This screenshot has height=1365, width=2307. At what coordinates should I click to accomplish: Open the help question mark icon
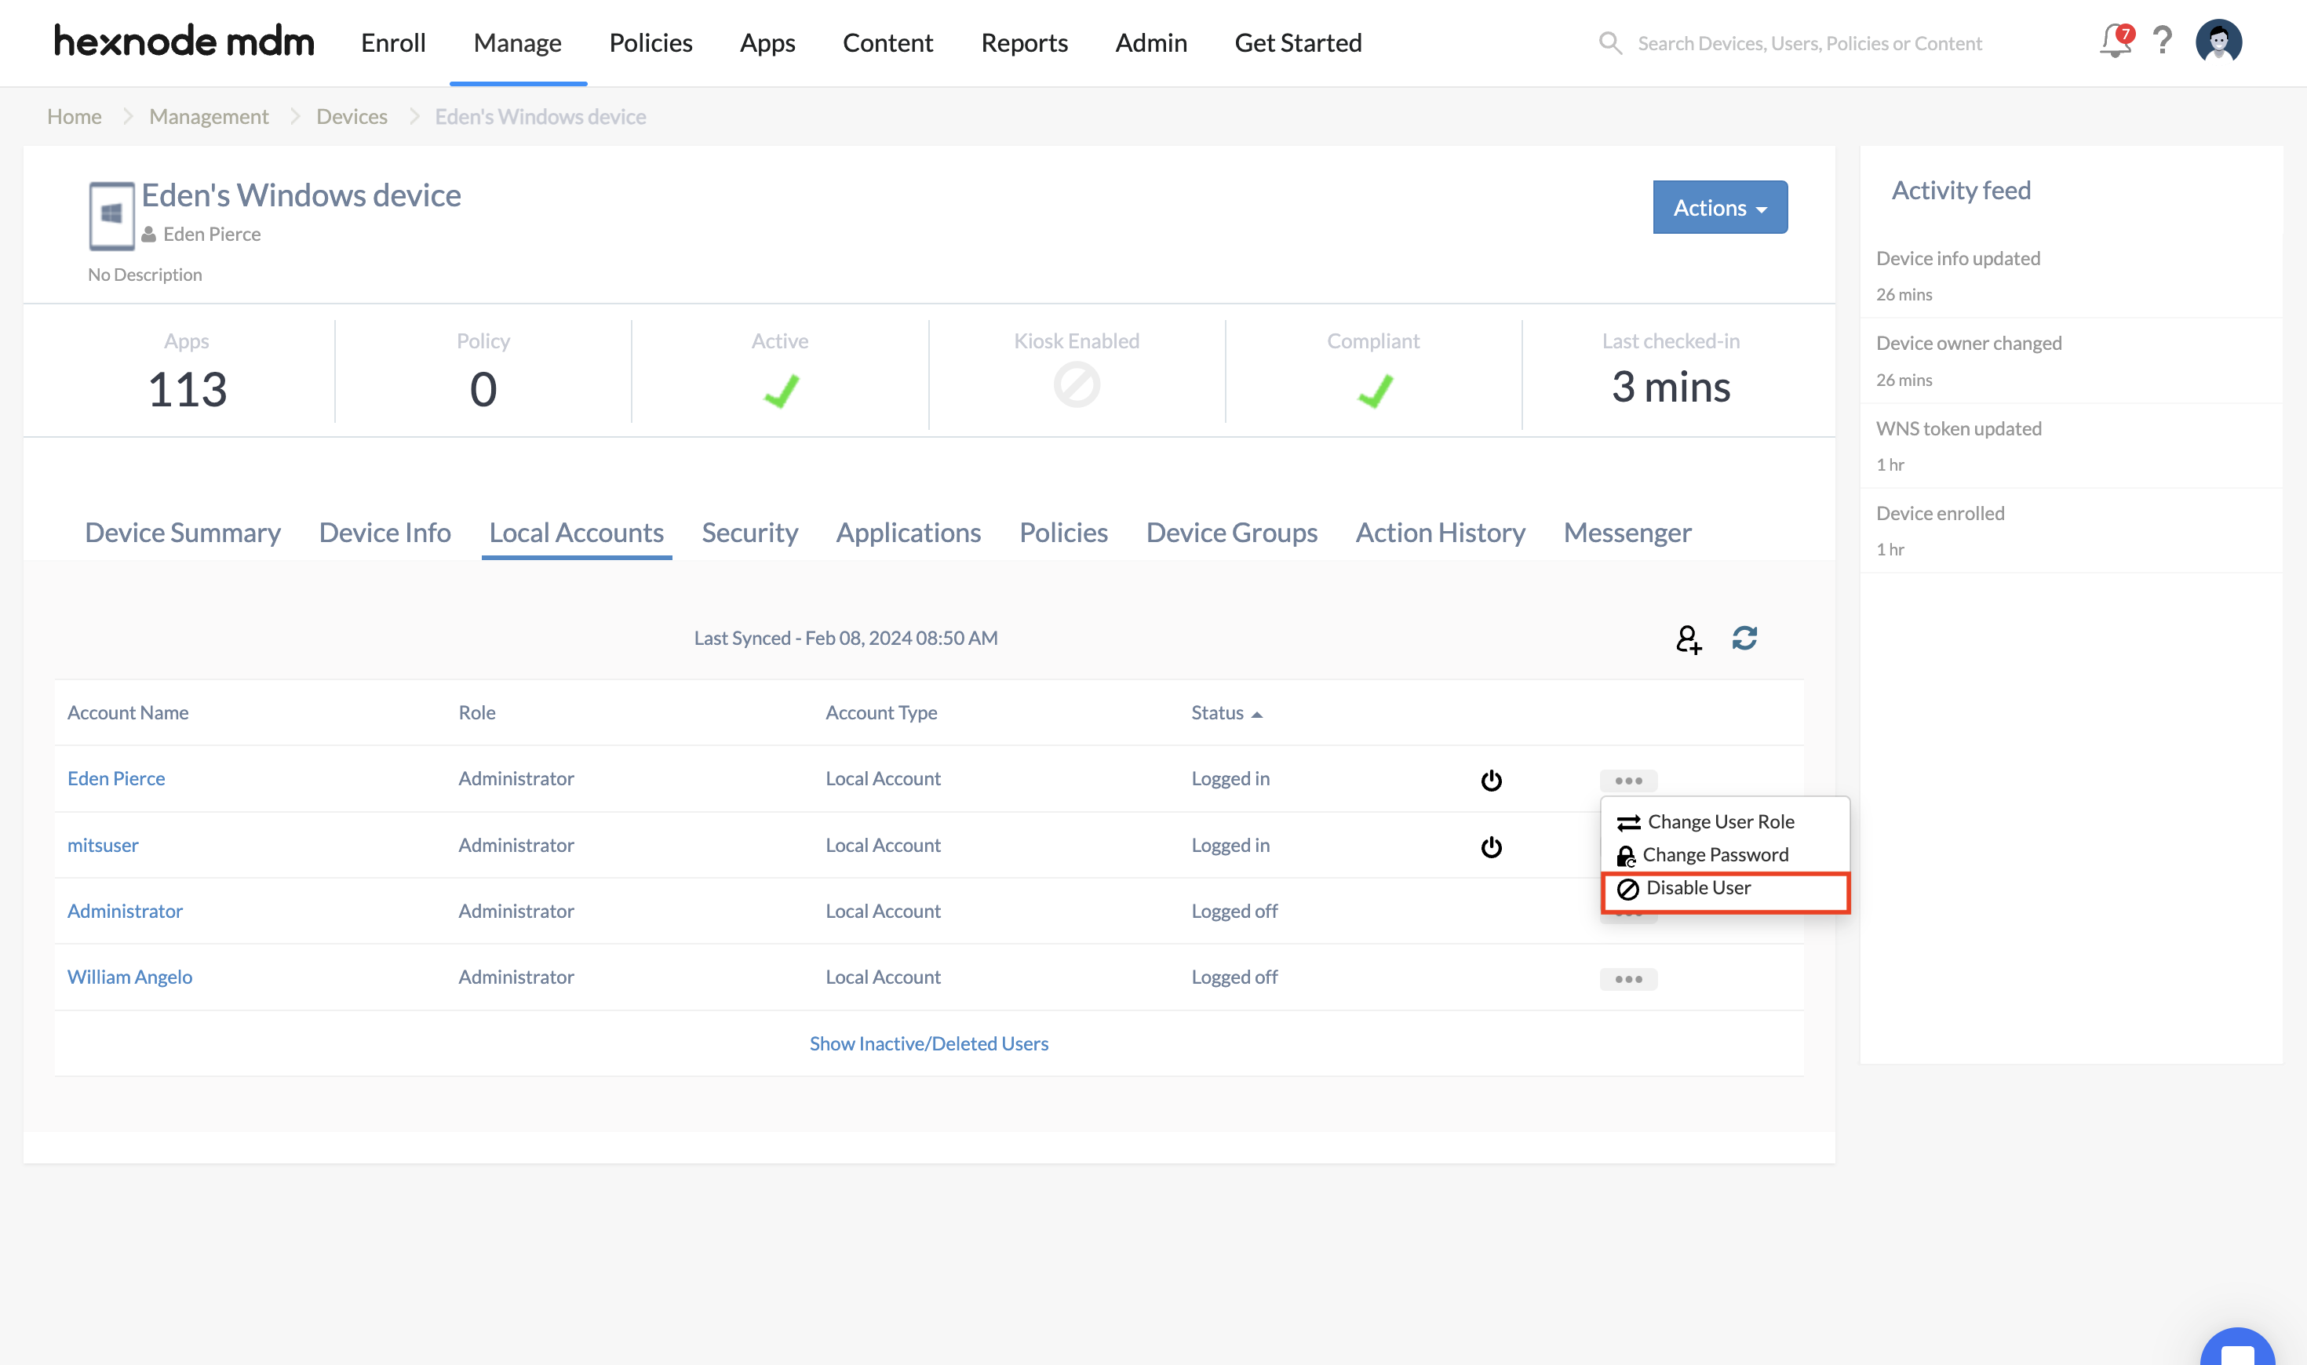[2163, 42]
